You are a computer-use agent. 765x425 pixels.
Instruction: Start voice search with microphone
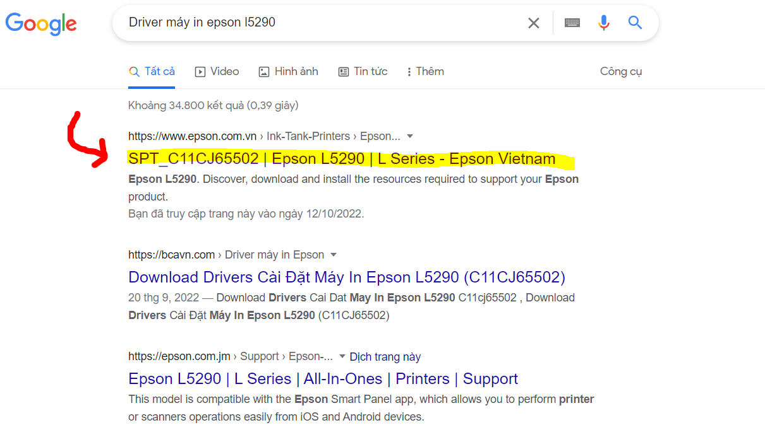point(604,23)
